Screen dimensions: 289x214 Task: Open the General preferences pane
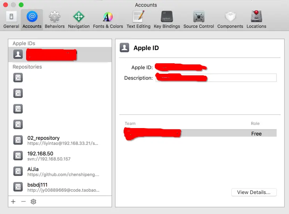click(11, 20)
